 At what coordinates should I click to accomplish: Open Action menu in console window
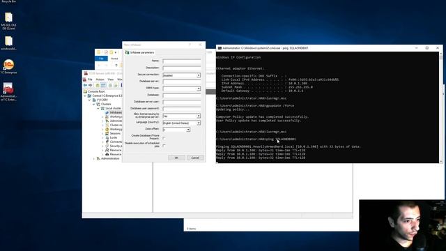[100, 79]
